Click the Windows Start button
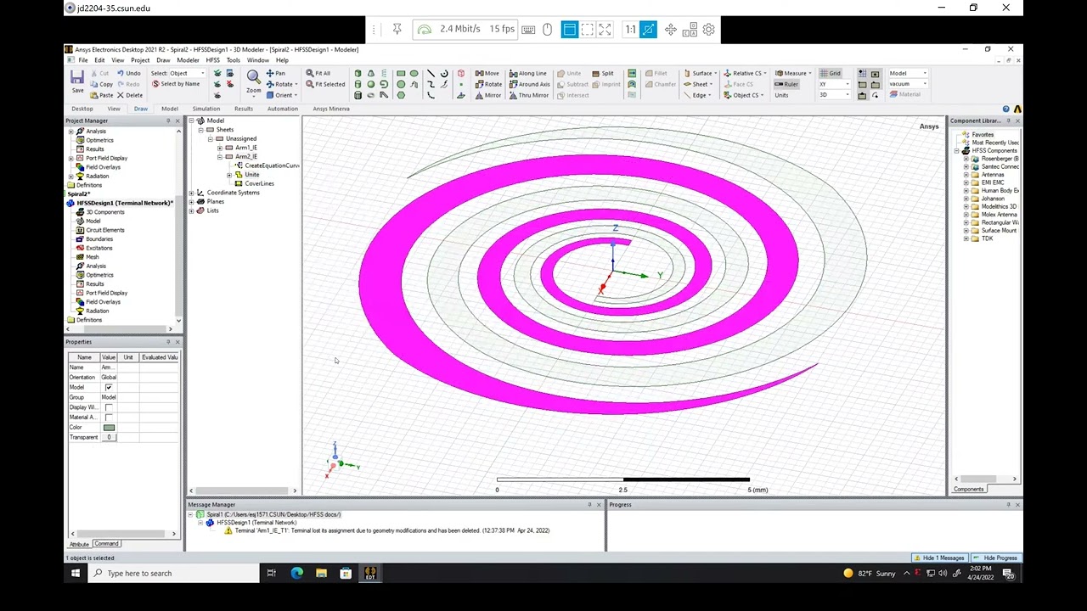 click(x=76, y=574)
